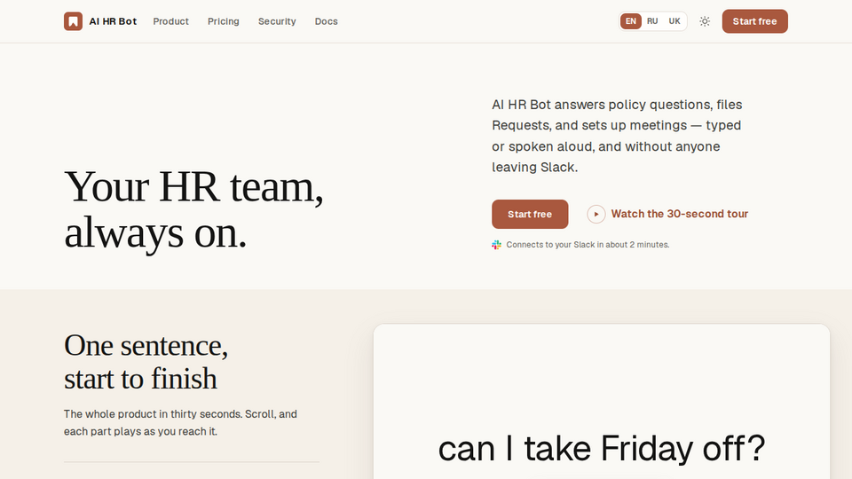Click the hero description paragraph about Slack
Image resolution: width=852 pixels, height=479 pixels.
[x=617, y=136]
